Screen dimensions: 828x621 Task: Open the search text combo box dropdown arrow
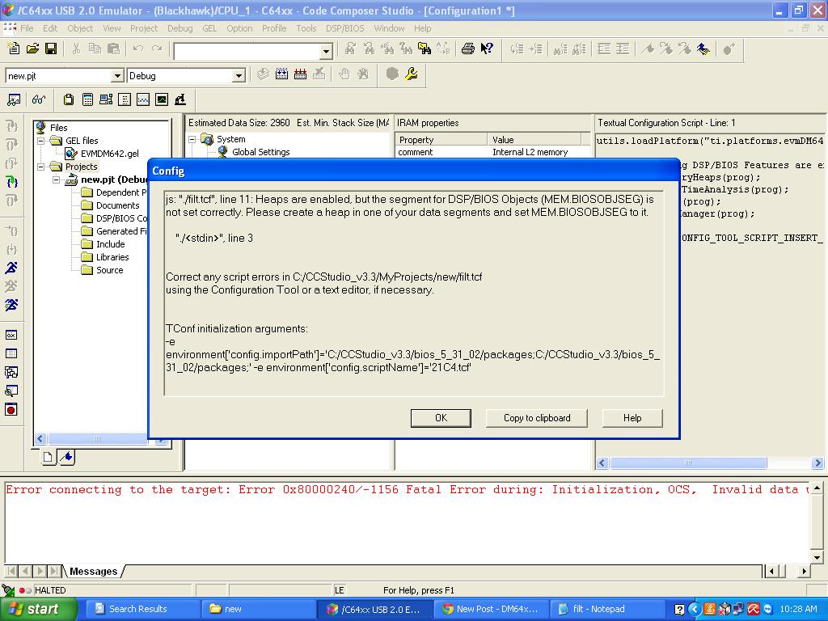click(x=327, y=51)
